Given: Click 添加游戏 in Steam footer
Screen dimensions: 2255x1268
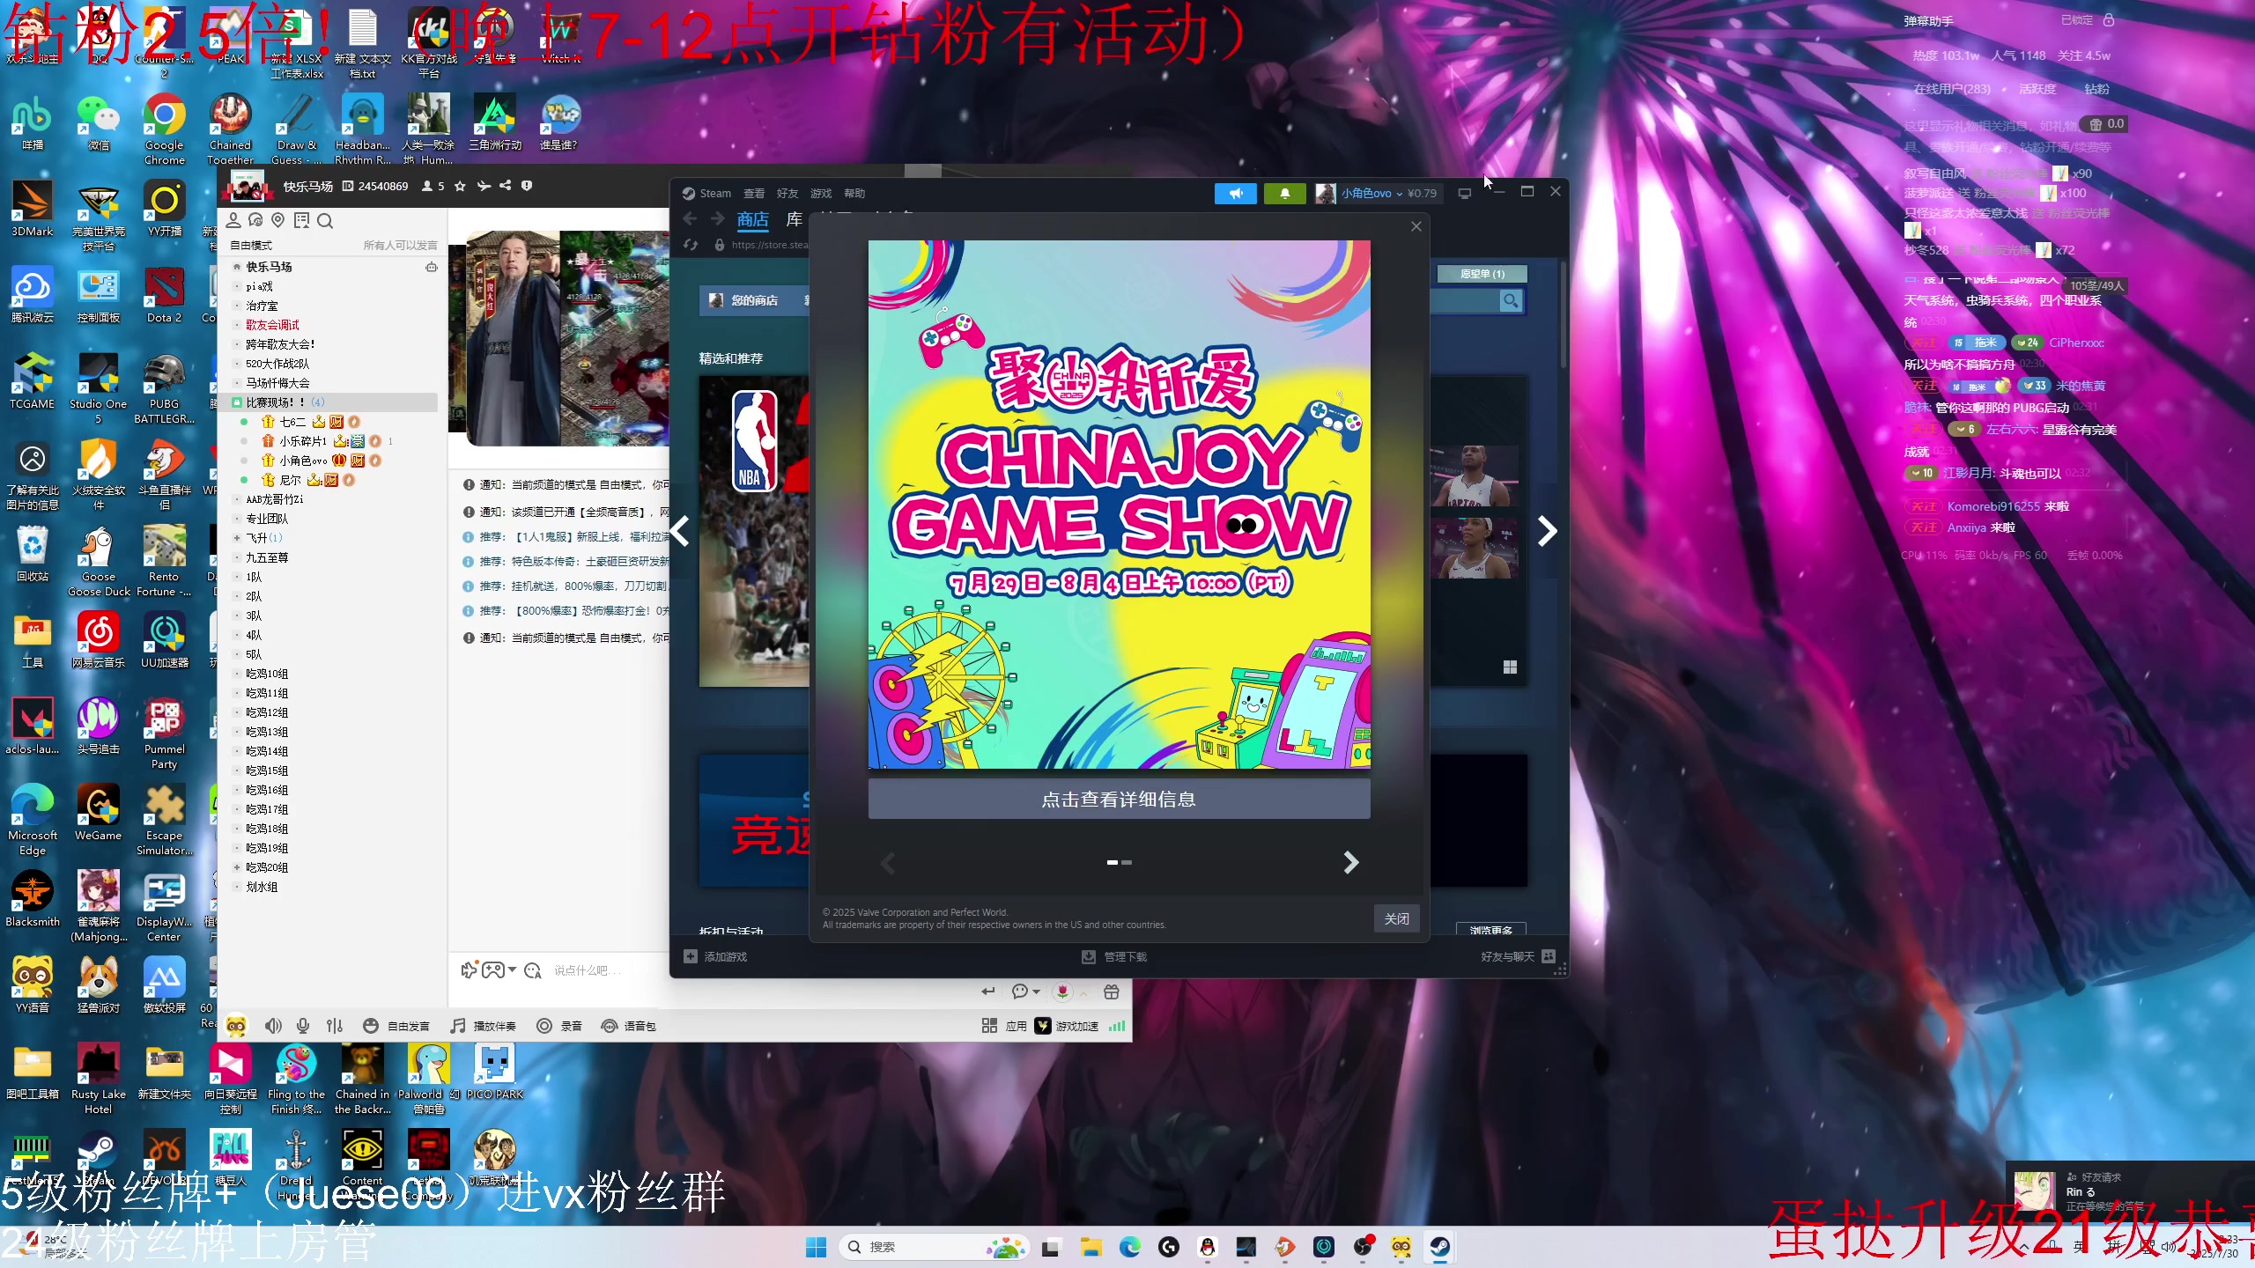Looking at the screenshot, I should pos(716,957).
